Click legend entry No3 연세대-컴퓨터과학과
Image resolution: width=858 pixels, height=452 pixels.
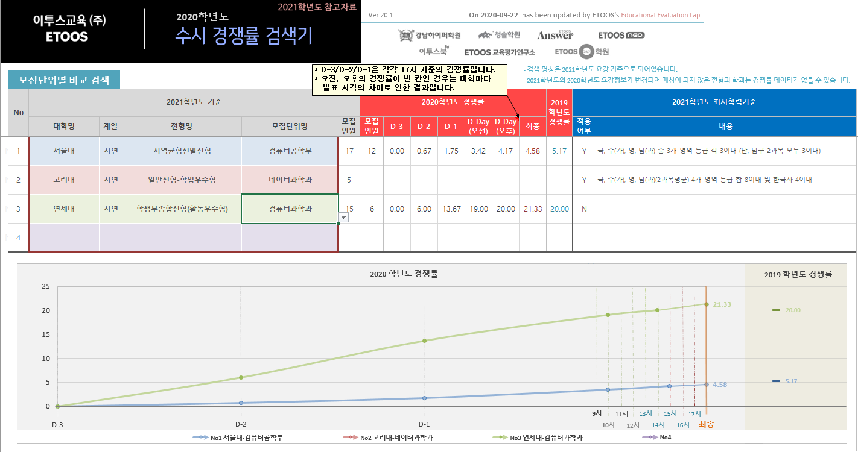coord(537,438)
